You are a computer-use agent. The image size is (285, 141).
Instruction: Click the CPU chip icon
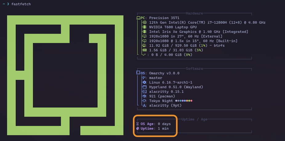click(144, 22)
